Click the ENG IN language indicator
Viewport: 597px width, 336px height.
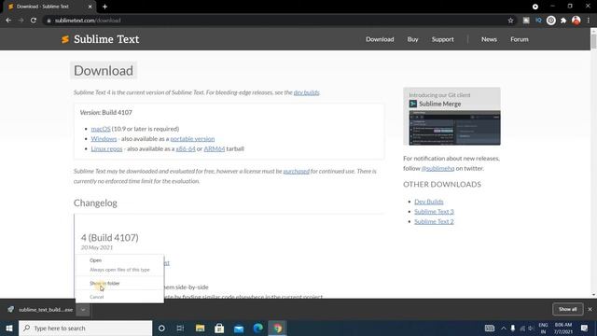tap(543, 328)
